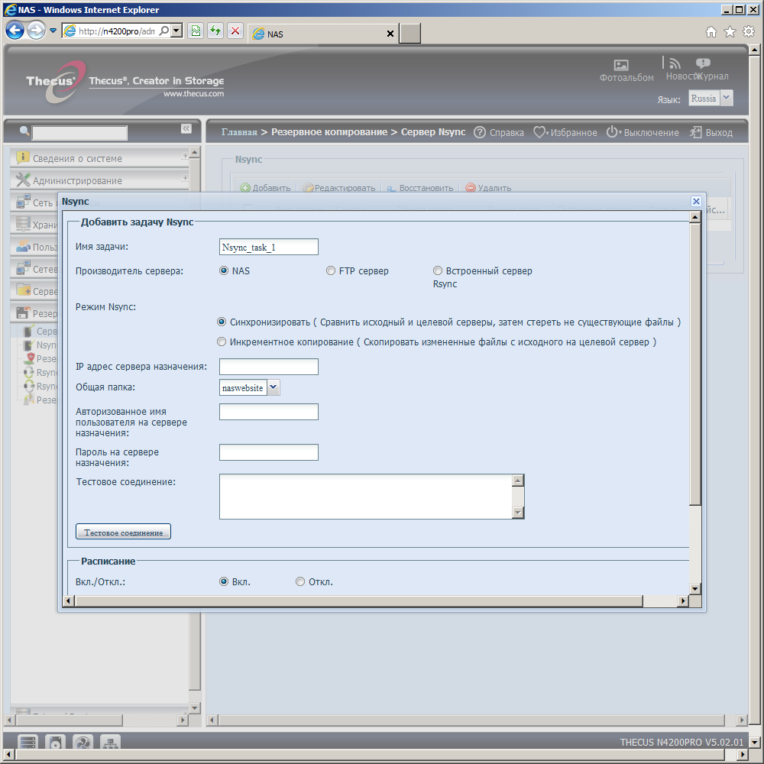Click the IP адрес сервера назначения field
The width and height of the screenshot is (764, 764).
coord(268,367)
